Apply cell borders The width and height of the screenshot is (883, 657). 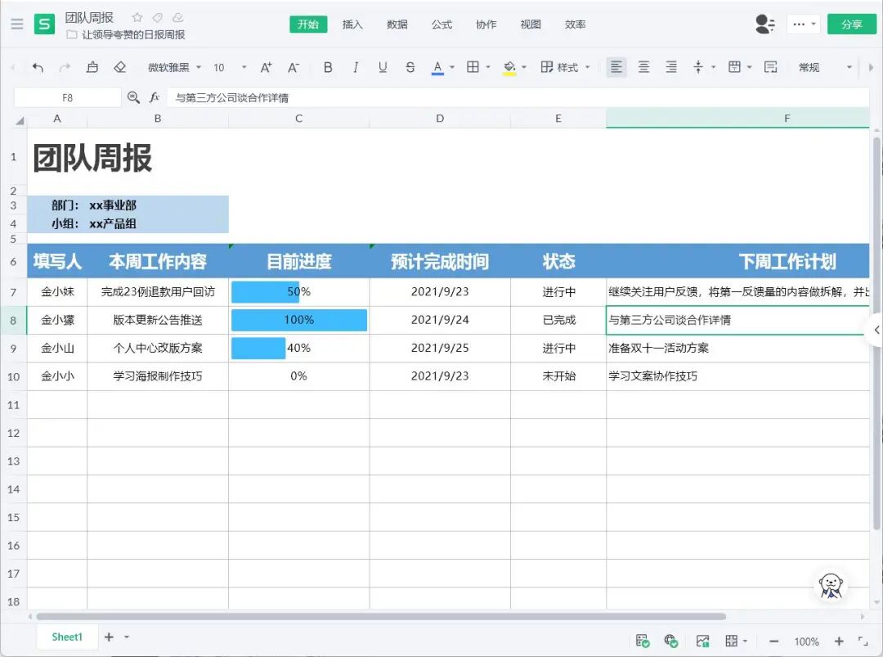coord(473,67)
